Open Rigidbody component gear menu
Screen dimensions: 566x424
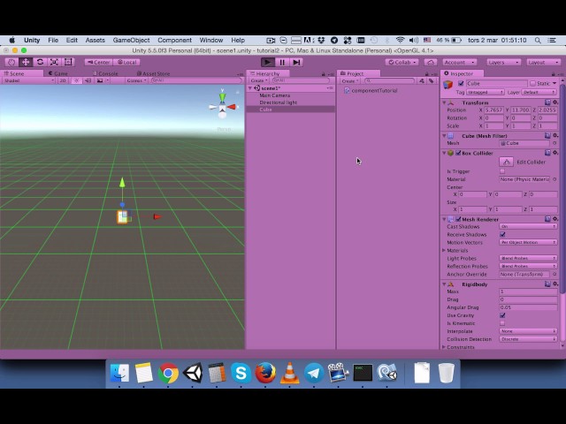(x=555, y=284)
